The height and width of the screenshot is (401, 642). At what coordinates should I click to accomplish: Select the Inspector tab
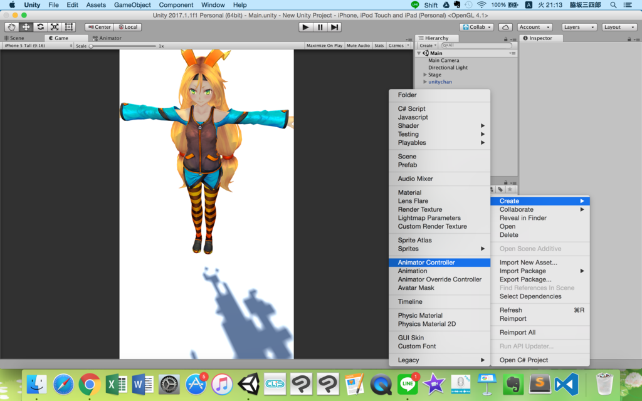click(x=540, y=38)
